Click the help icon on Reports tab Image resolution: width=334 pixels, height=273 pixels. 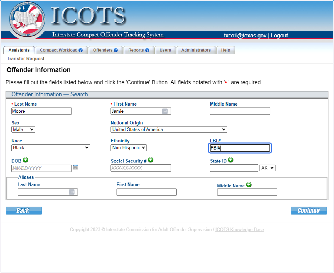point(147,50)
